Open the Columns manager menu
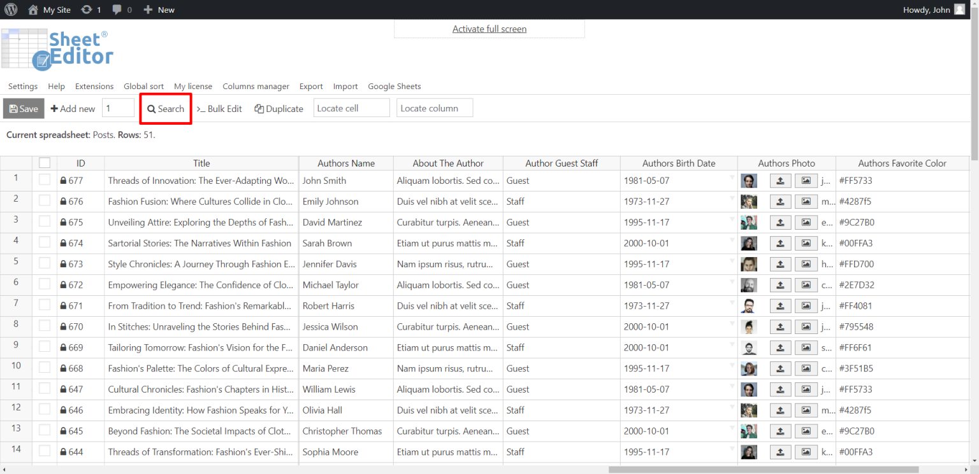 pyautogui.click(x=256, y=86)
